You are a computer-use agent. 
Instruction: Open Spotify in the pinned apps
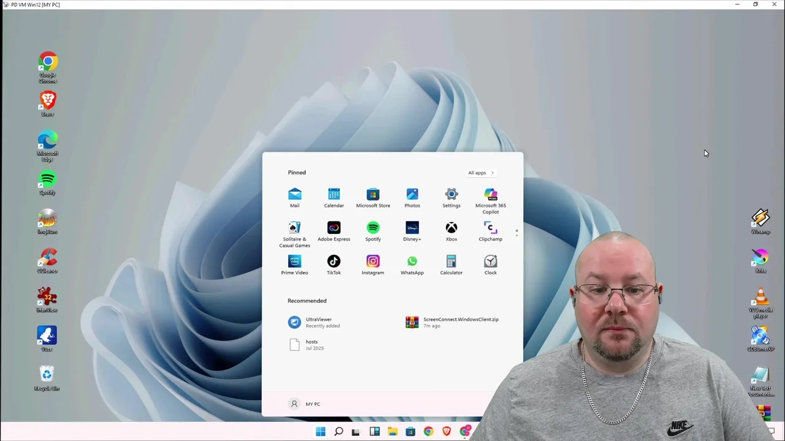(373, 232)
